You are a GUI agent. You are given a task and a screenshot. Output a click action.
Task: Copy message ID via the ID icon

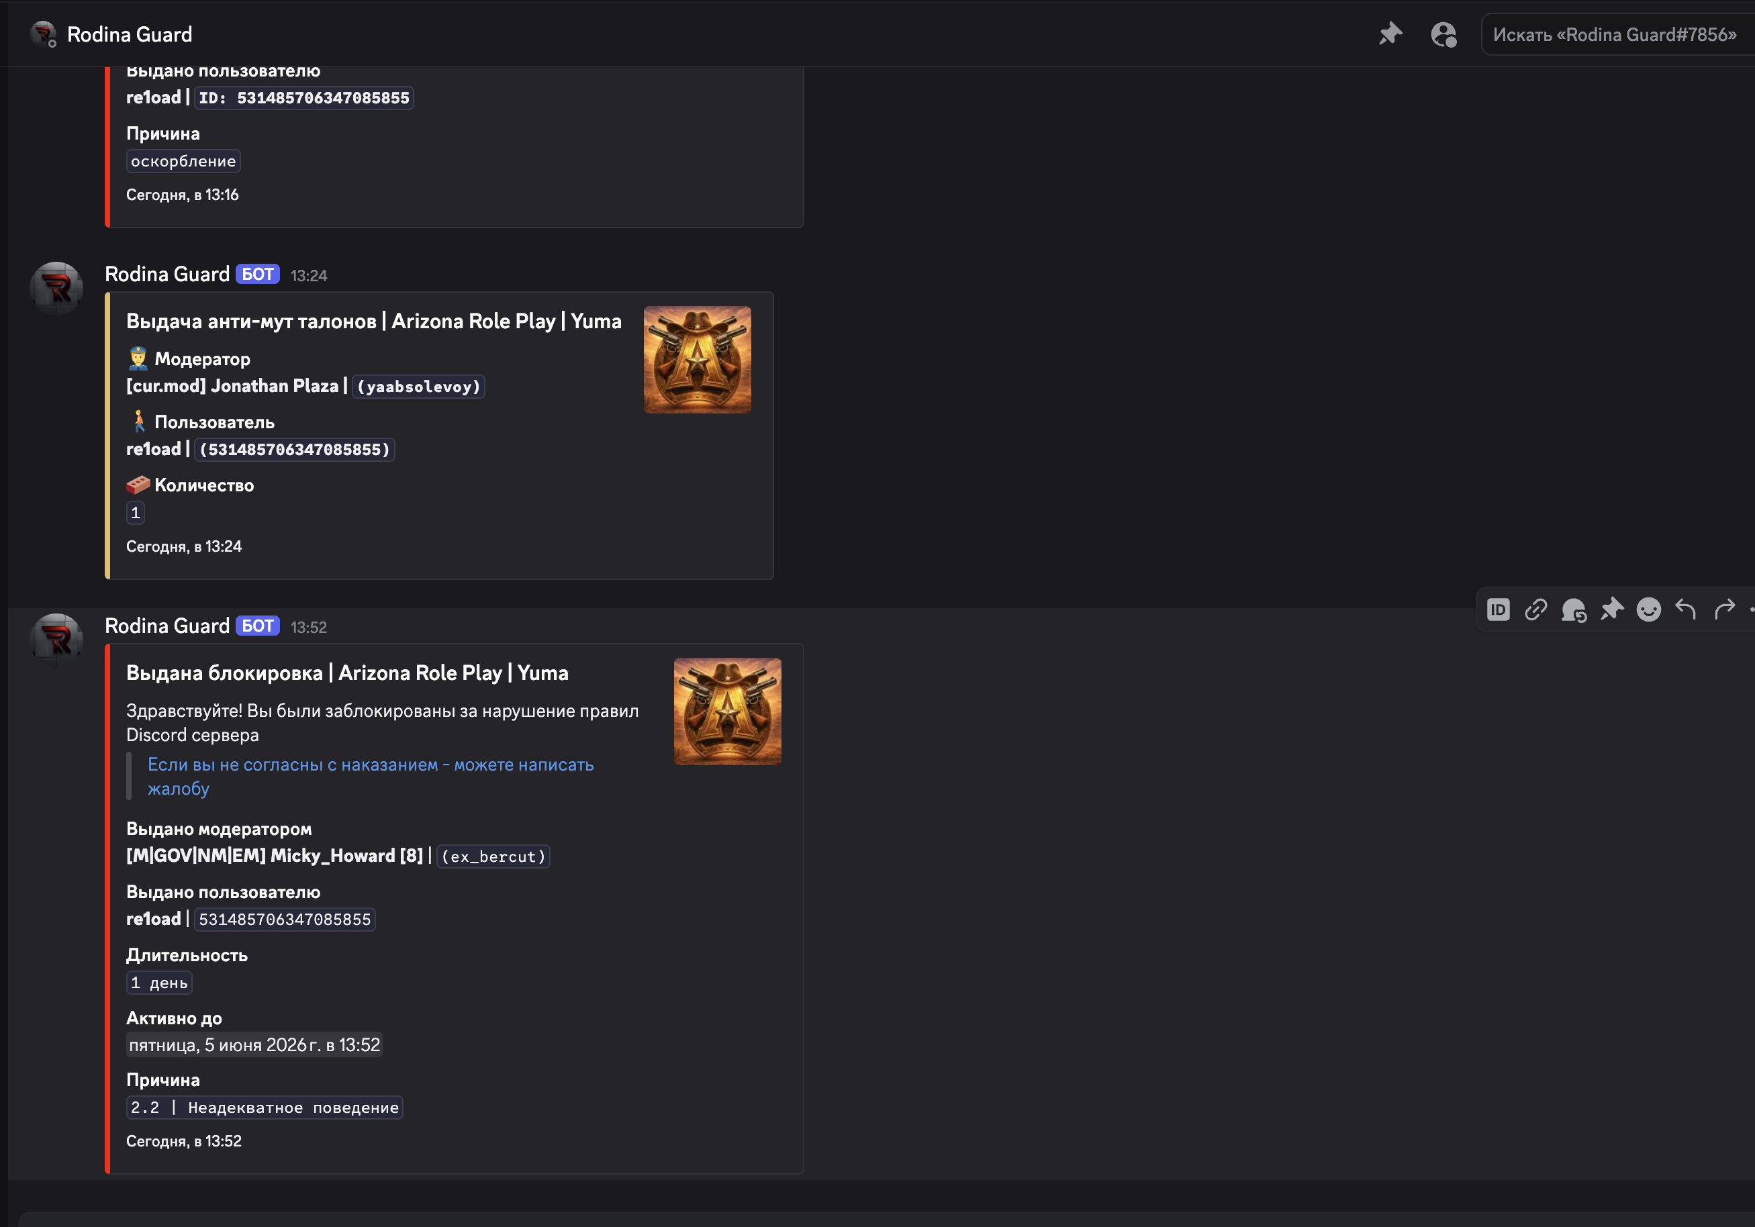(1498, 609)
